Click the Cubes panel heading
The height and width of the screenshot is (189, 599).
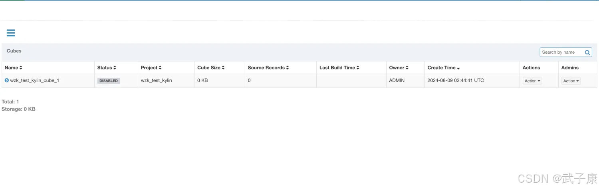click(x=14, y=51)
